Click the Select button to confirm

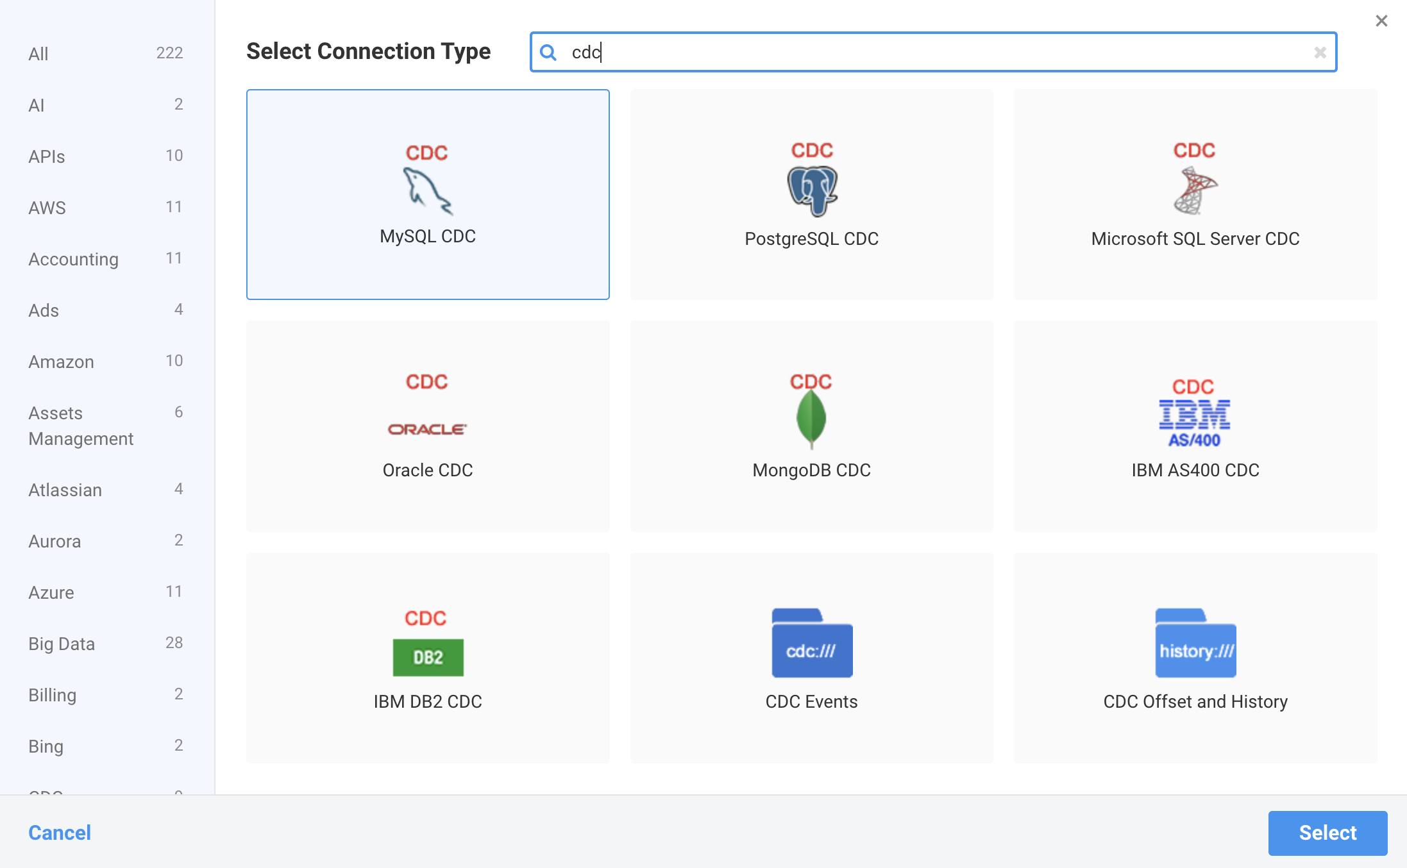tap(1327, 833)
